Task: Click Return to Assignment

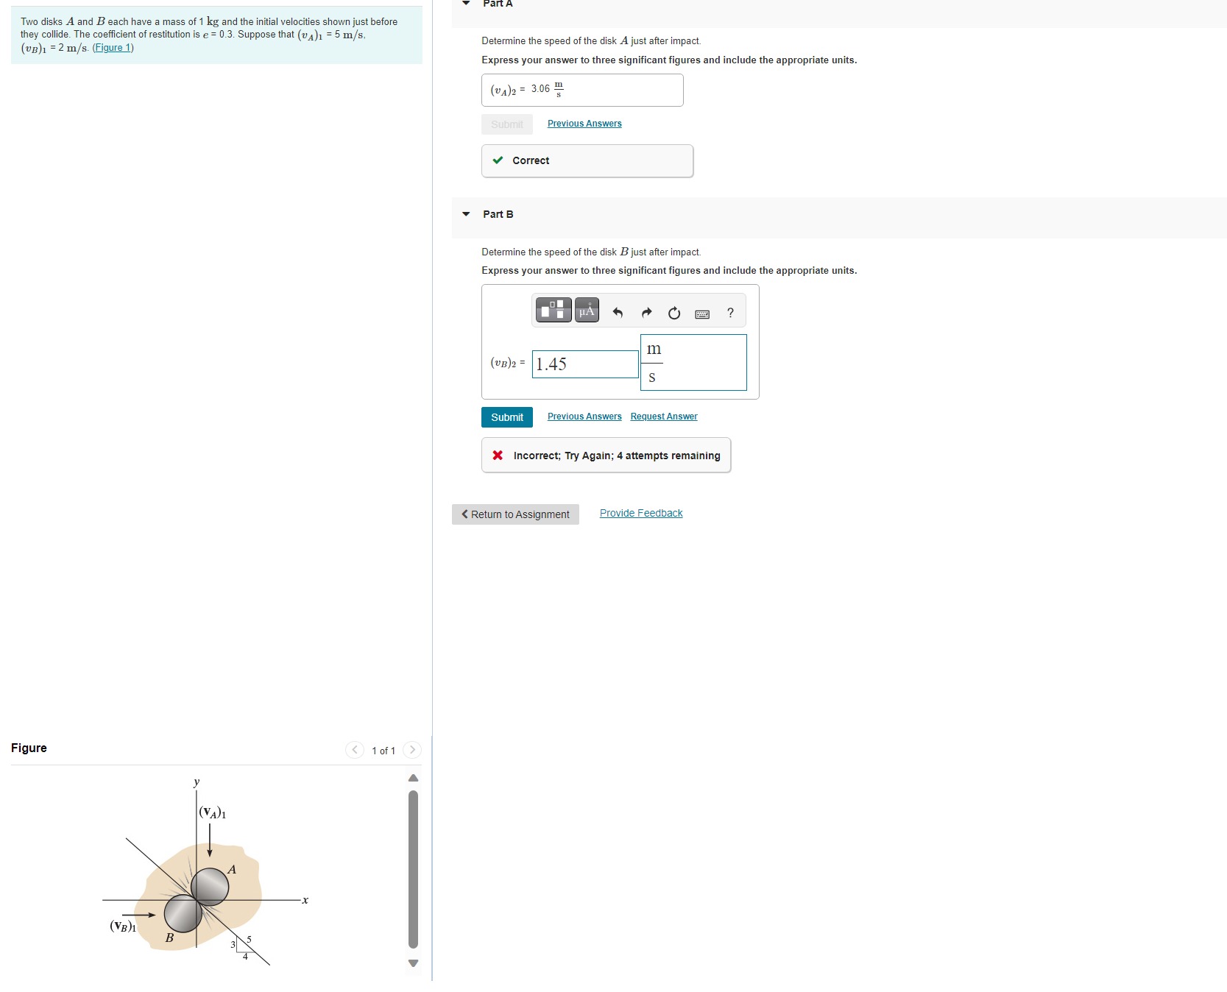Action: (x=515, y=514)
